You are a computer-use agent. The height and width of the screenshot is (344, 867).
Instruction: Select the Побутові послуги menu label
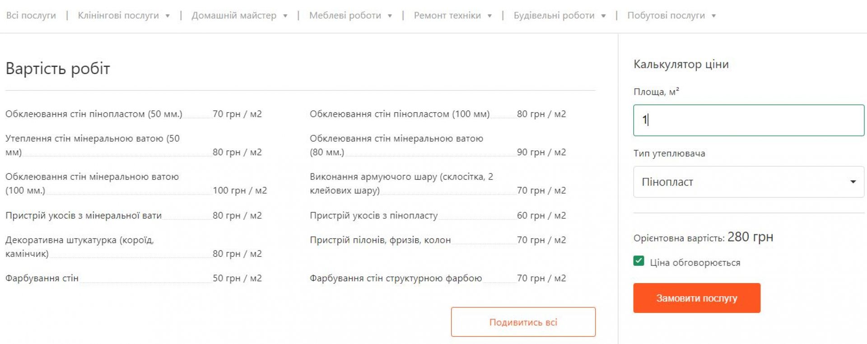point(666,15)
